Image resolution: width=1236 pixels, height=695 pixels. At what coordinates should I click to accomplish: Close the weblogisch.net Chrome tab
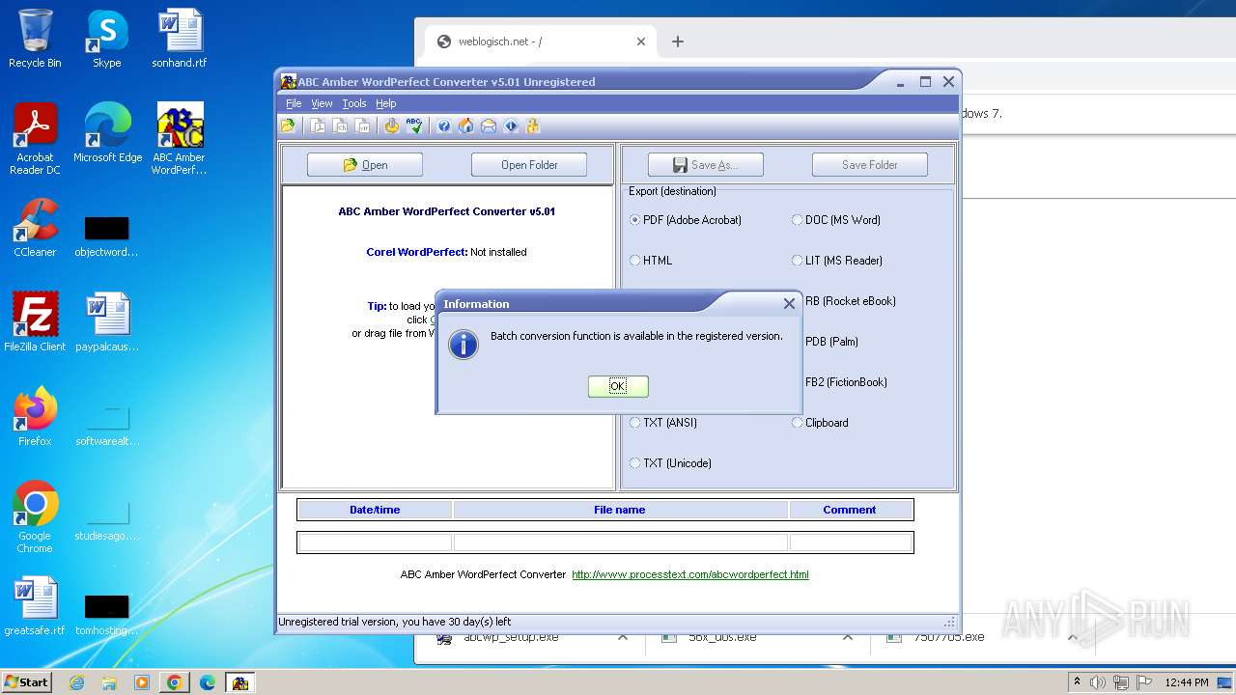[x=641, y=42]
